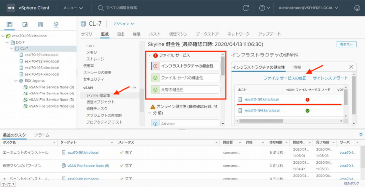Click the health checks list vertical scrollbar

pos(223,66)
